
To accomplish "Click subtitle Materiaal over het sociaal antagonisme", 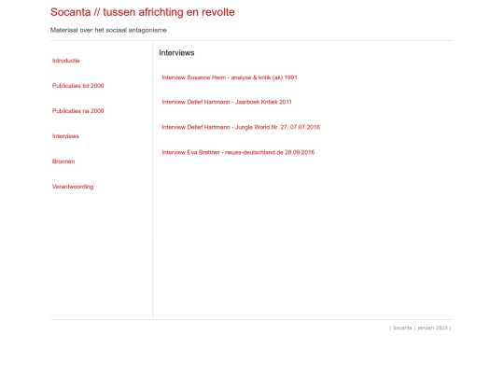I will [108, 30].
